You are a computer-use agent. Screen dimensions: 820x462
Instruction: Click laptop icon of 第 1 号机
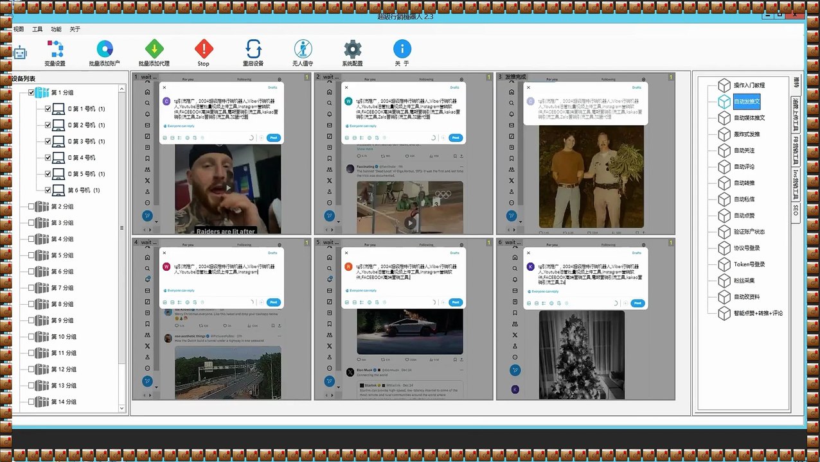click(58, 108)
